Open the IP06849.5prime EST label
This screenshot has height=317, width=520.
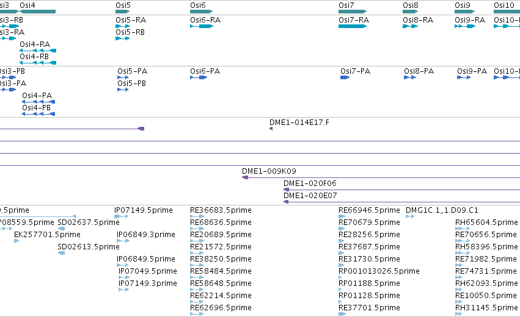point(146,258)
